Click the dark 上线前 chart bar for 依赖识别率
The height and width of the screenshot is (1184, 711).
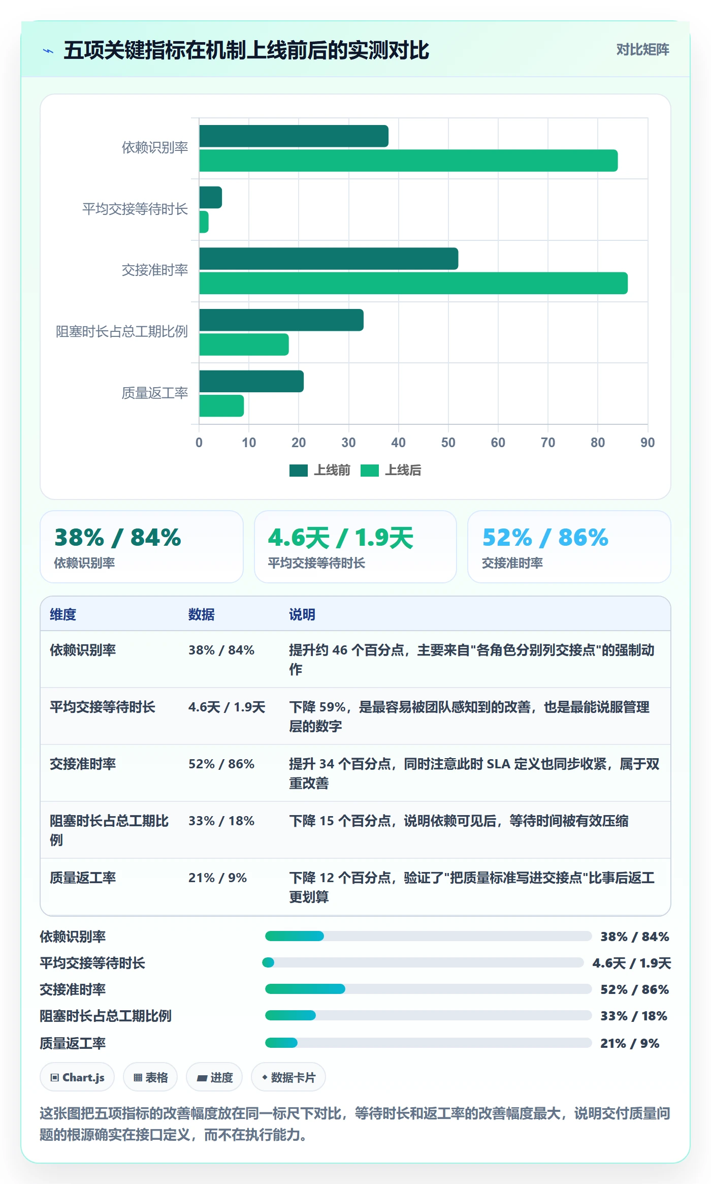294,136
